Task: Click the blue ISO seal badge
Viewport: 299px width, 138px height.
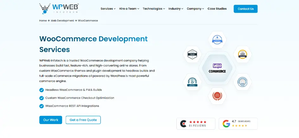Action: pos(242,82)
